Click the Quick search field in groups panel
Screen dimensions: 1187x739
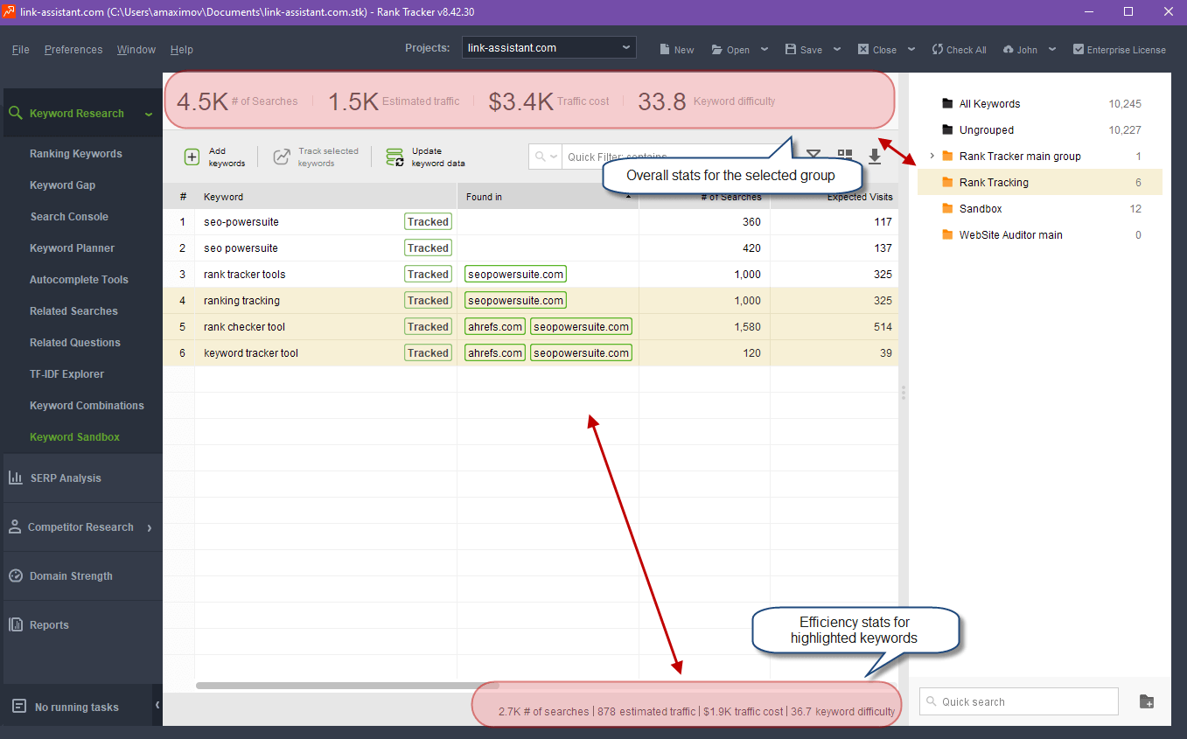click(x=1019, y=701)
